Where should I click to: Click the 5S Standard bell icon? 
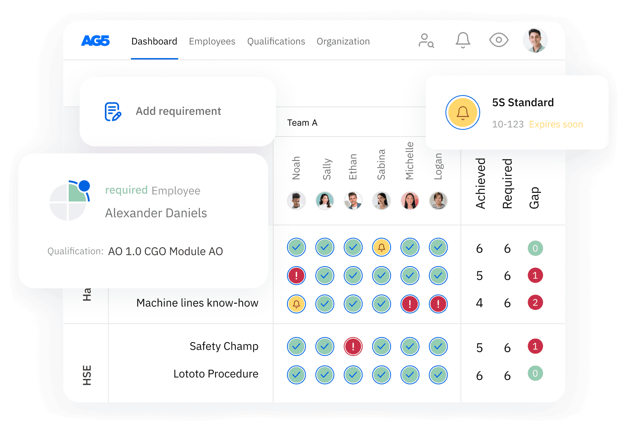pos(463,113)
